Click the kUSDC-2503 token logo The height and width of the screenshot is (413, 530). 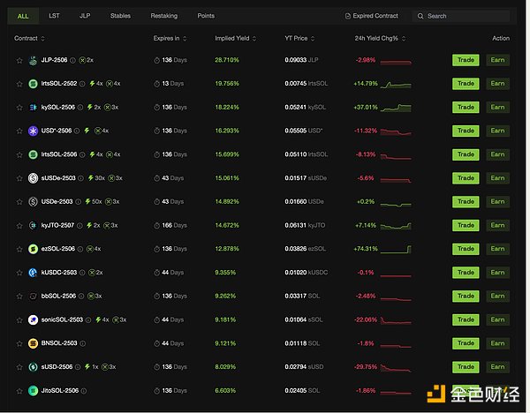coord(33,273)
